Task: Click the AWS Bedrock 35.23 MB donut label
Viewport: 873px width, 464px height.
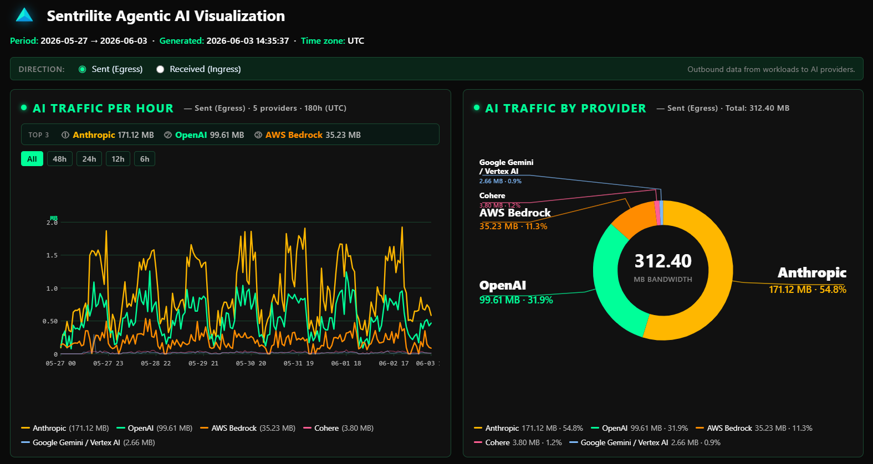Action: click(515, 219)
